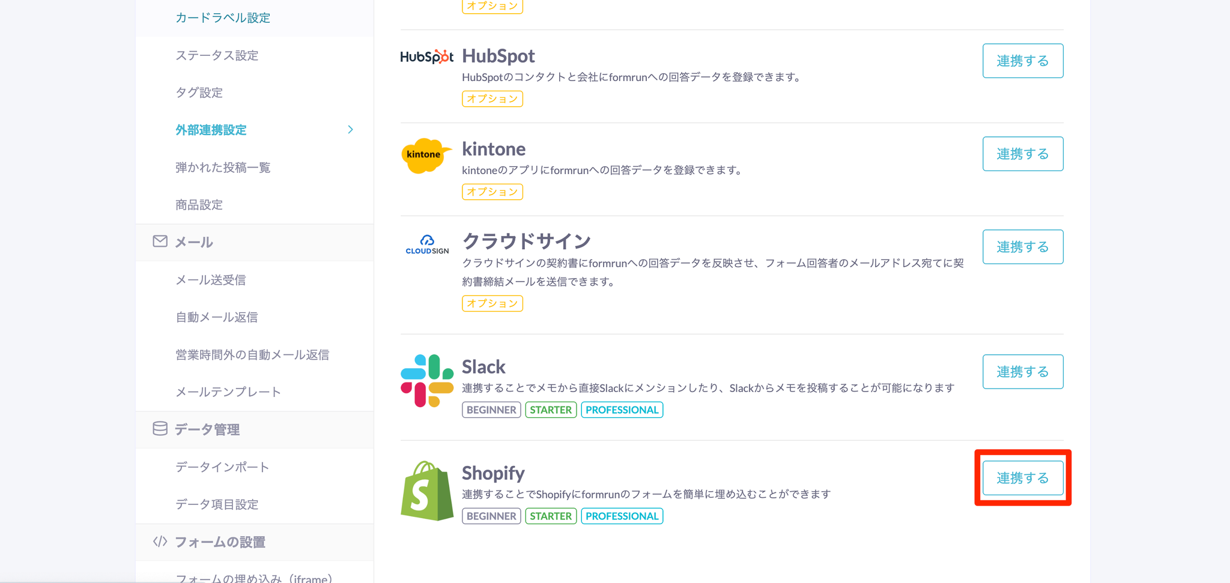This screenshot has width=1230, height=583.
Task: Click the オプション tag under クラウドサイン
Action: (x=492, y=303)
